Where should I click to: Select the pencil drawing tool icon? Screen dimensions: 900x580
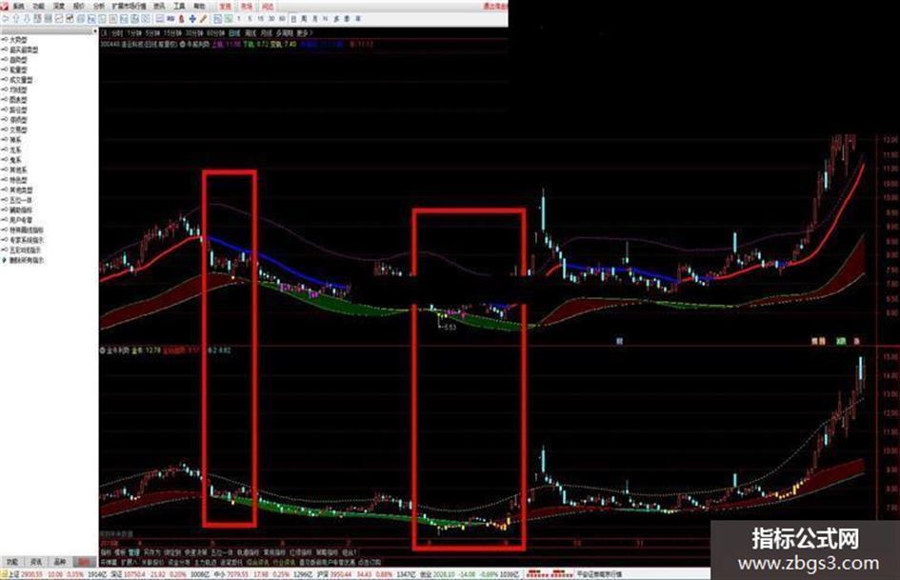click(203, 18)
